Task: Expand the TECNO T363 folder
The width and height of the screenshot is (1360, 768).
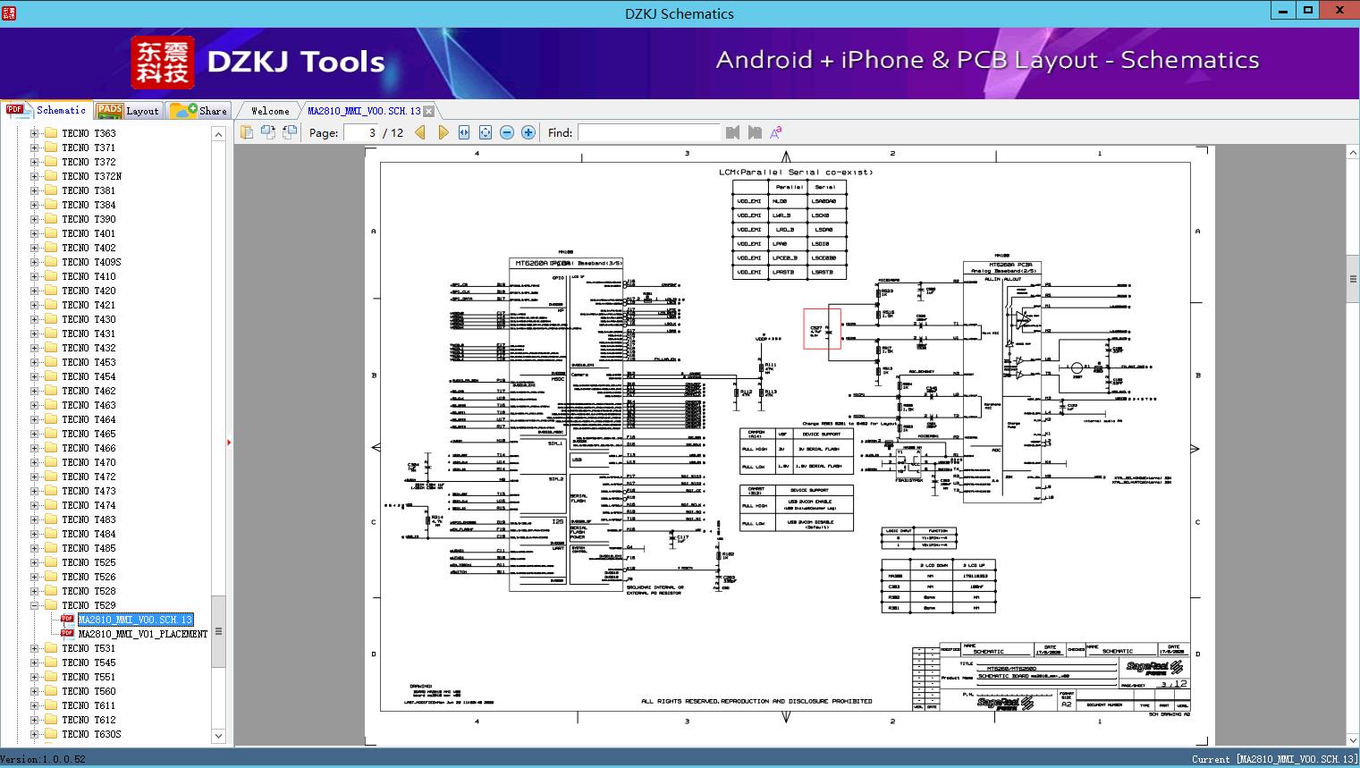Action: pos(34,133)
